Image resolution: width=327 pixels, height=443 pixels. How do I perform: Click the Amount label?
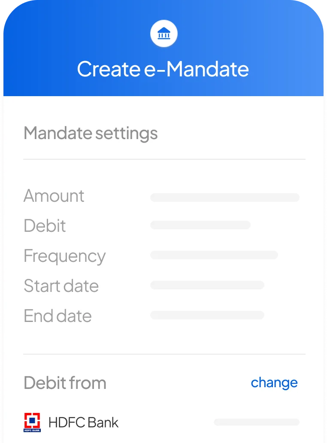(x=54, y=196)
